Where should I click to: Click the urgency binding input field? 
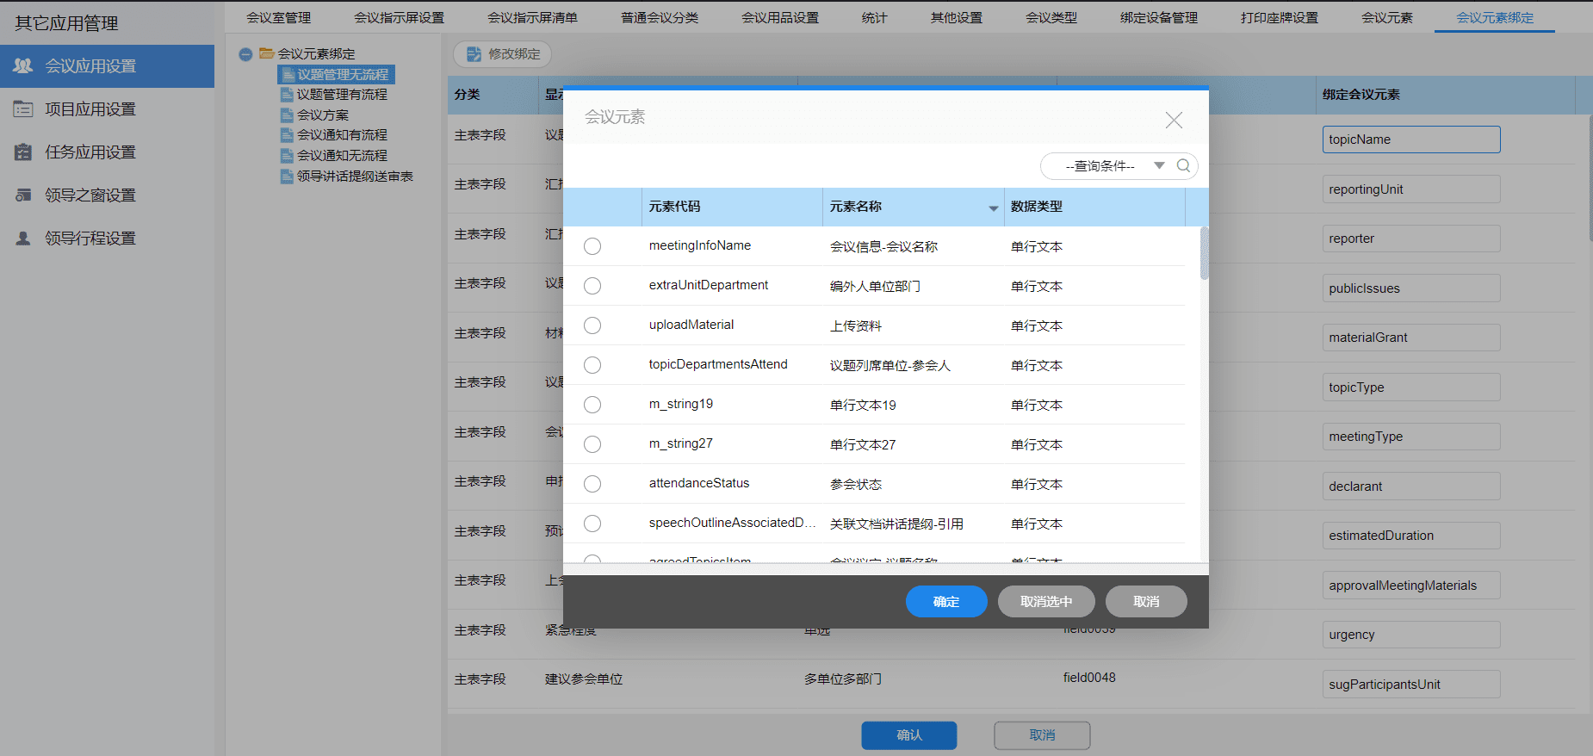click(1411, 635)
